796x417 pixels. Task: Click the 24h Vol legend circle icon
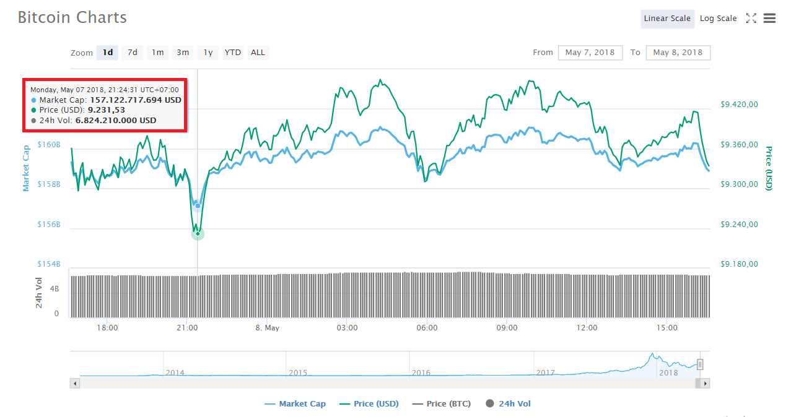coord(490,404)
